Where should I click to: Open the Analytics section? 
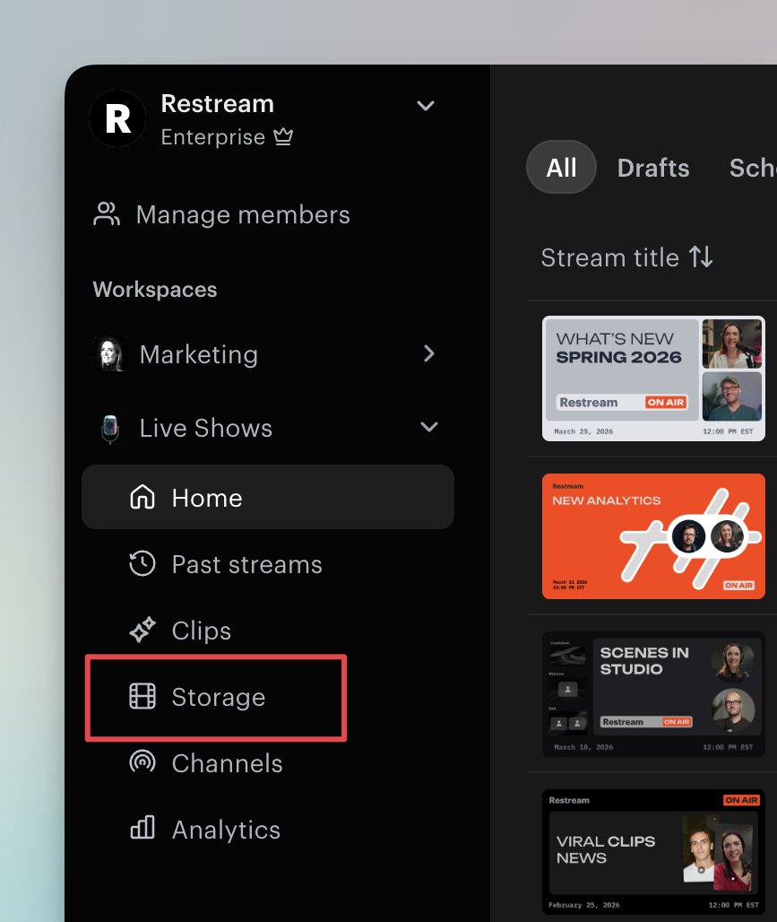coord(226,830)
